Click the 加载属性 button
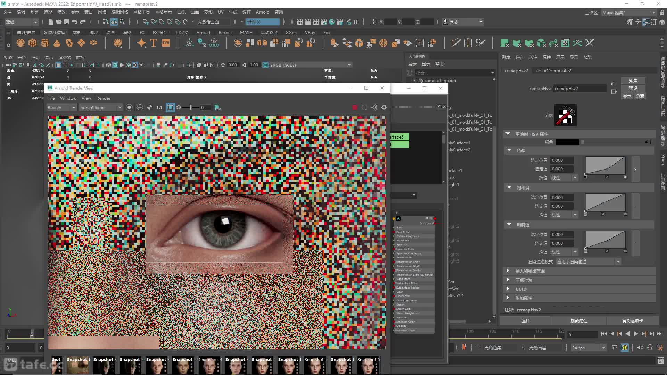667x375 pixels. pyautogui.click(x=579, y=320)
